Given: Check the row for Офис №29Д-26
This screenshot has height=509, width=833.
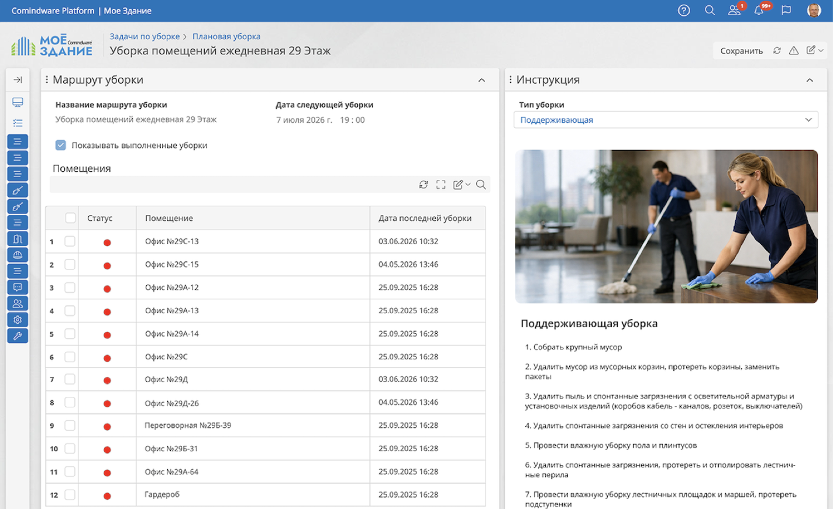Looking at the screenshot, I should tap(70, 402).
